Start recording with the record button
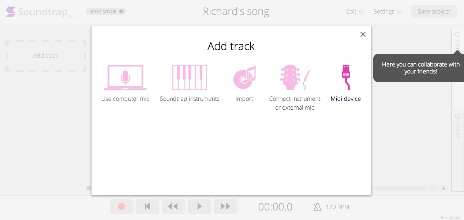 point(121,206)
